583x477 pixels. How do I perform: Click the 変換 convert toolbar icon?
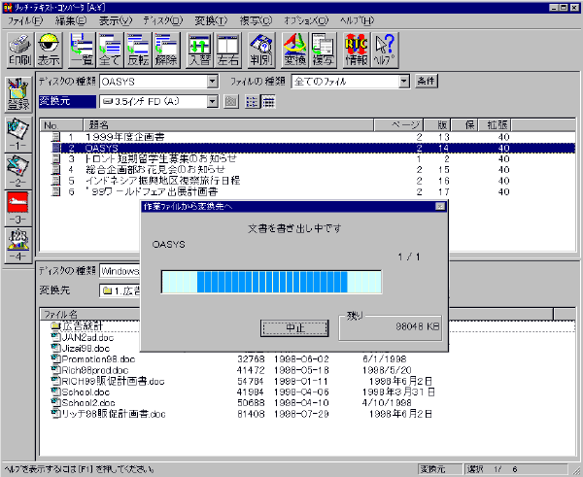coord(295,51)
